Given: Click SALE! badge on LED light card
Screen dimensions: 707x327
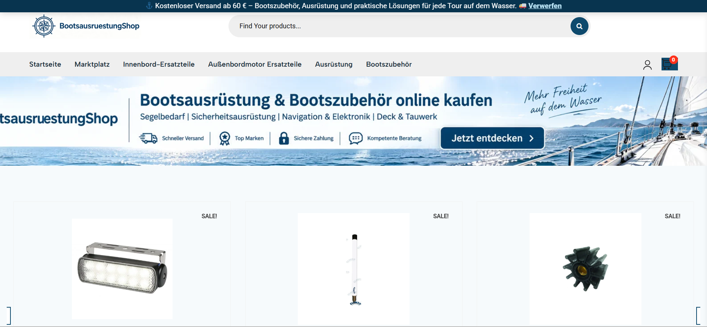Looking at the screenshot, I should click(209, 216).
